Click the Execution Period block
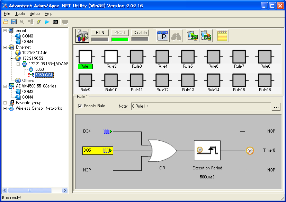The height and width of the screenshot is (202, 286). click(x=207, y=150)
